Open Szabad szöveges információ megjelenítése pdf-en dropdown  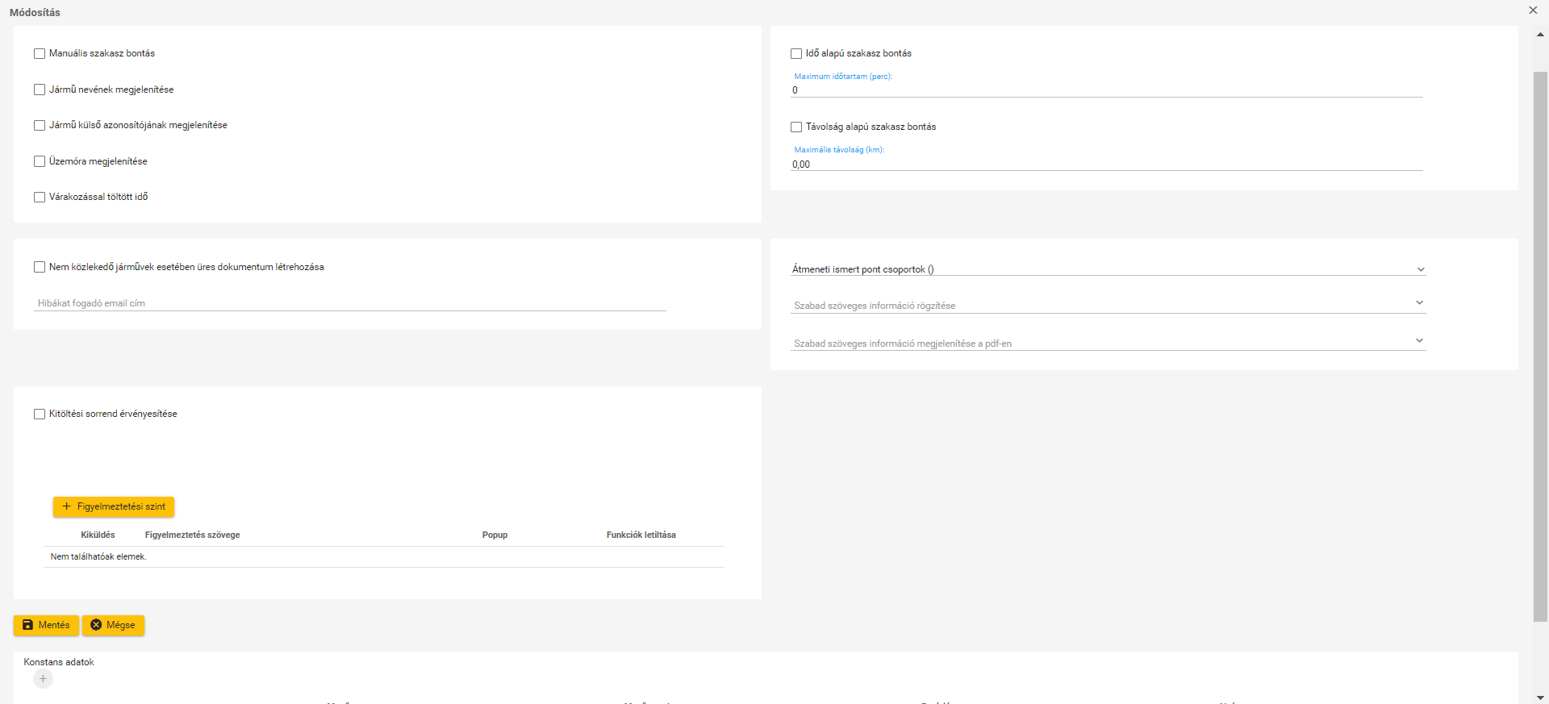[x=1108, y=343]
